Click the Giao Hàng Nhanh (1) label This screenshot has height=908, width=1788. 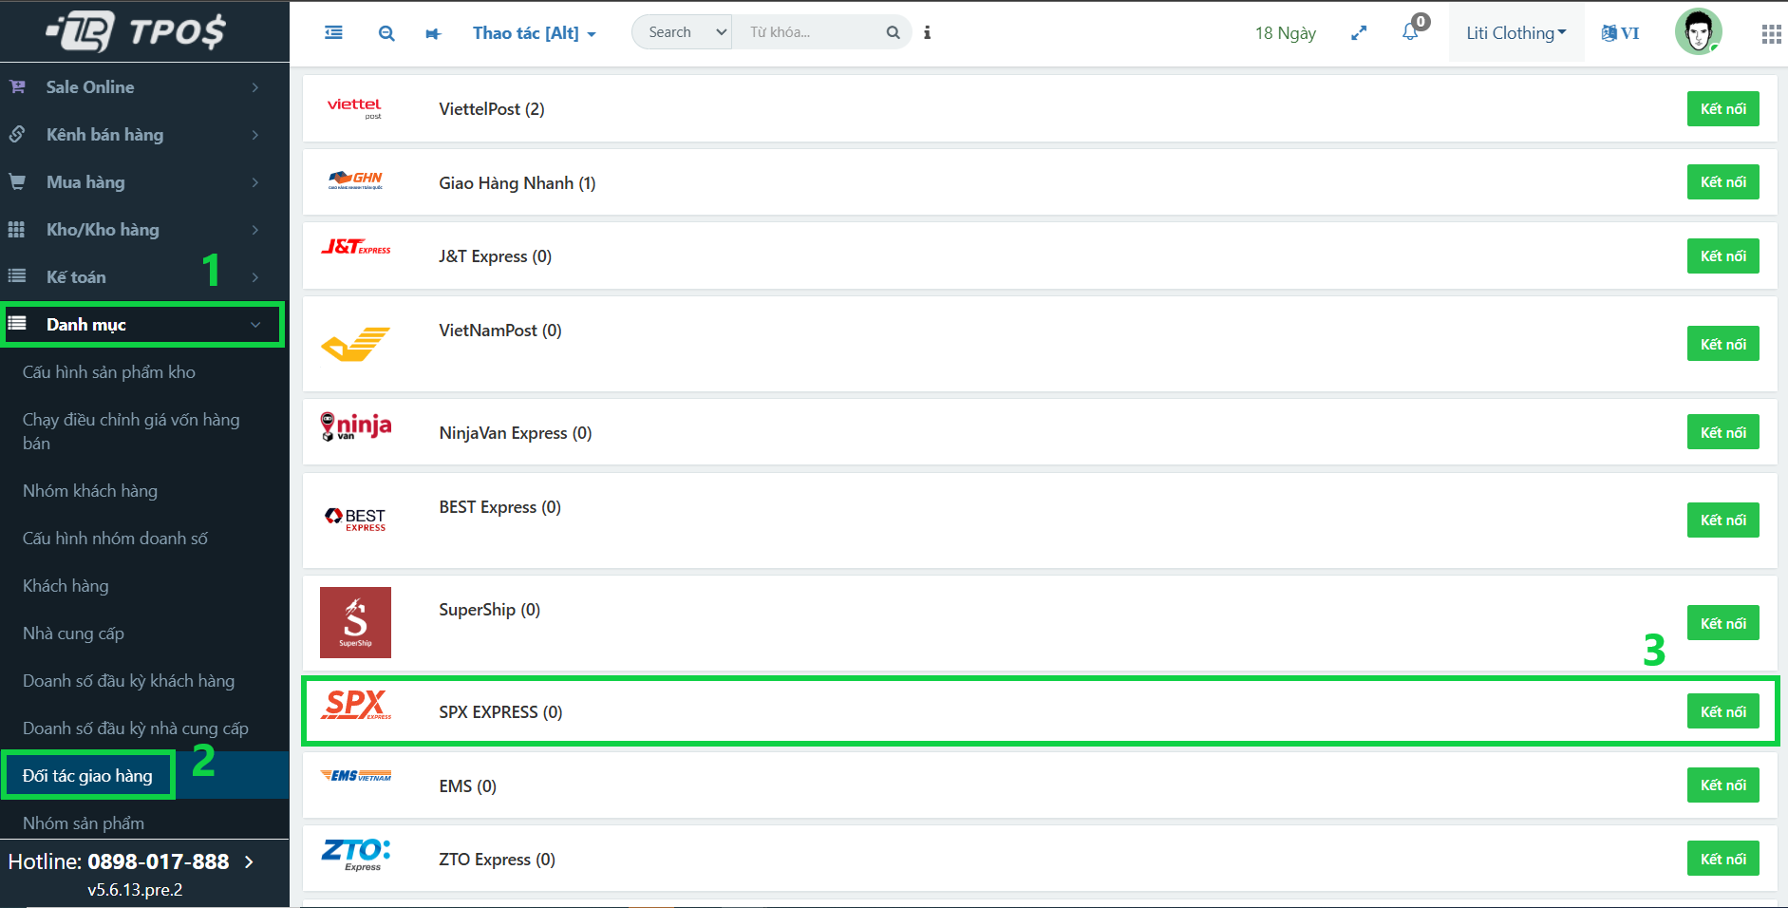(x=517, y=183)
